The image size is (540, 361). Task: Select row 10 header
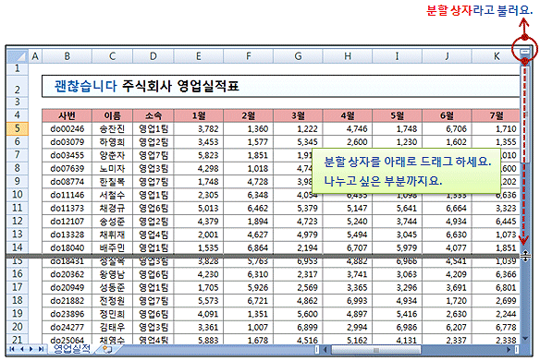tap(18, 195)
